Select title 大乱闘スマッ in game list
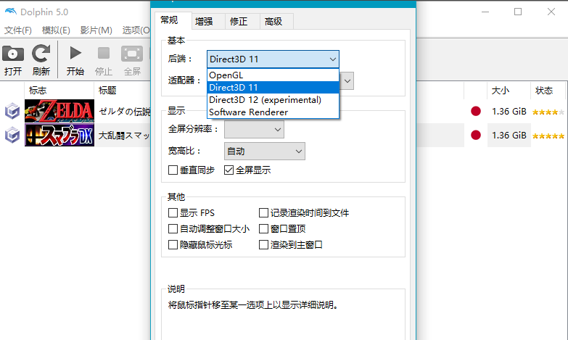 click(x=124, y=136)
